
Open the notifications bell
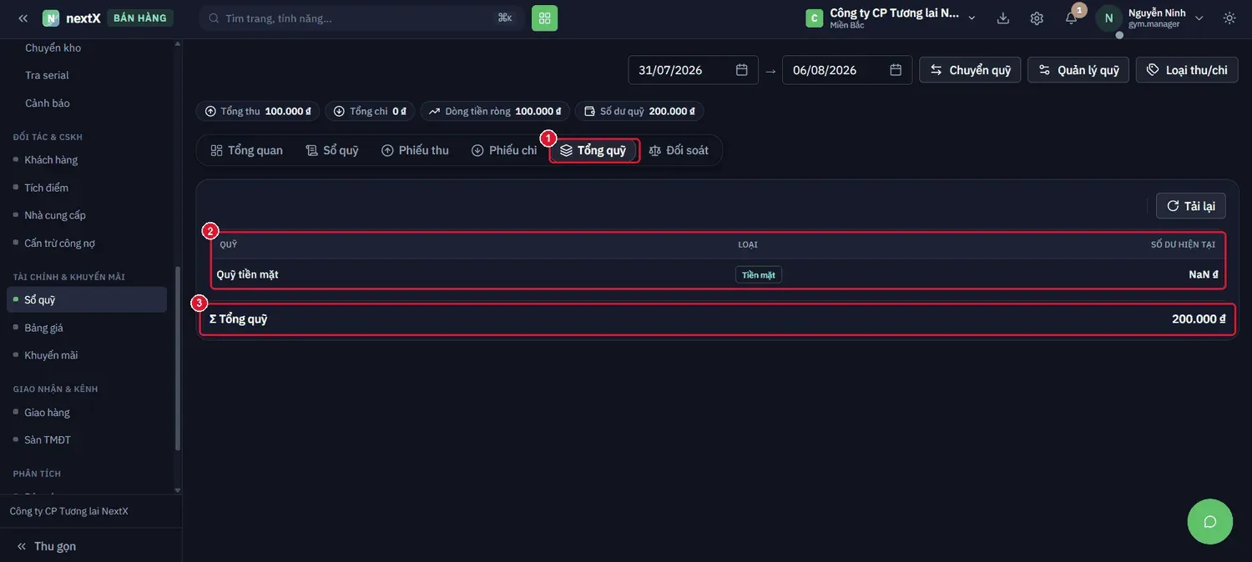(1071, 18)
